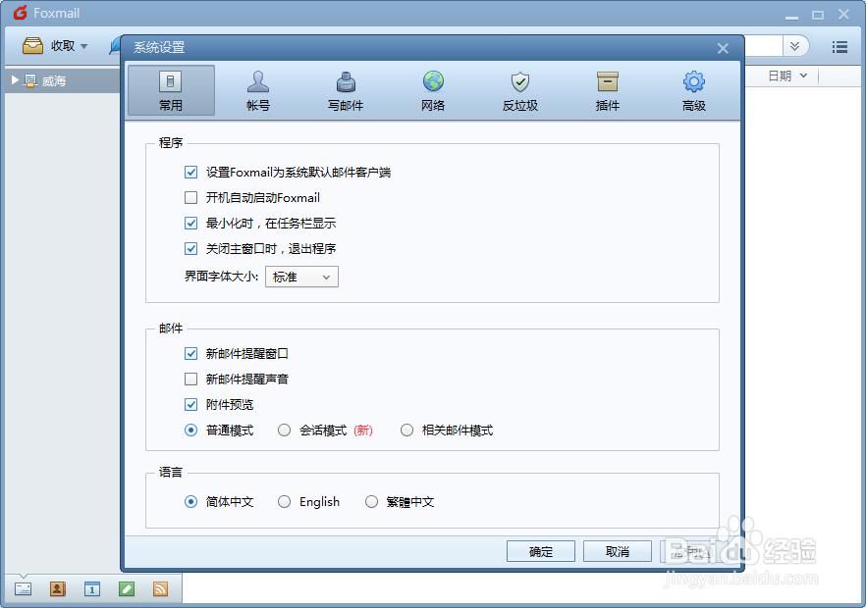This screenshot has width=866, height=608.
Task: Open the 常用 (General) settings tab
Action: pos(171,90)
